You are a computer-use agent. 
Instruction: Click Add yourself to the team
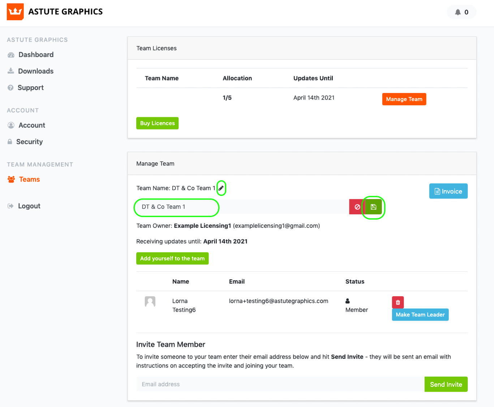(172, 259)
